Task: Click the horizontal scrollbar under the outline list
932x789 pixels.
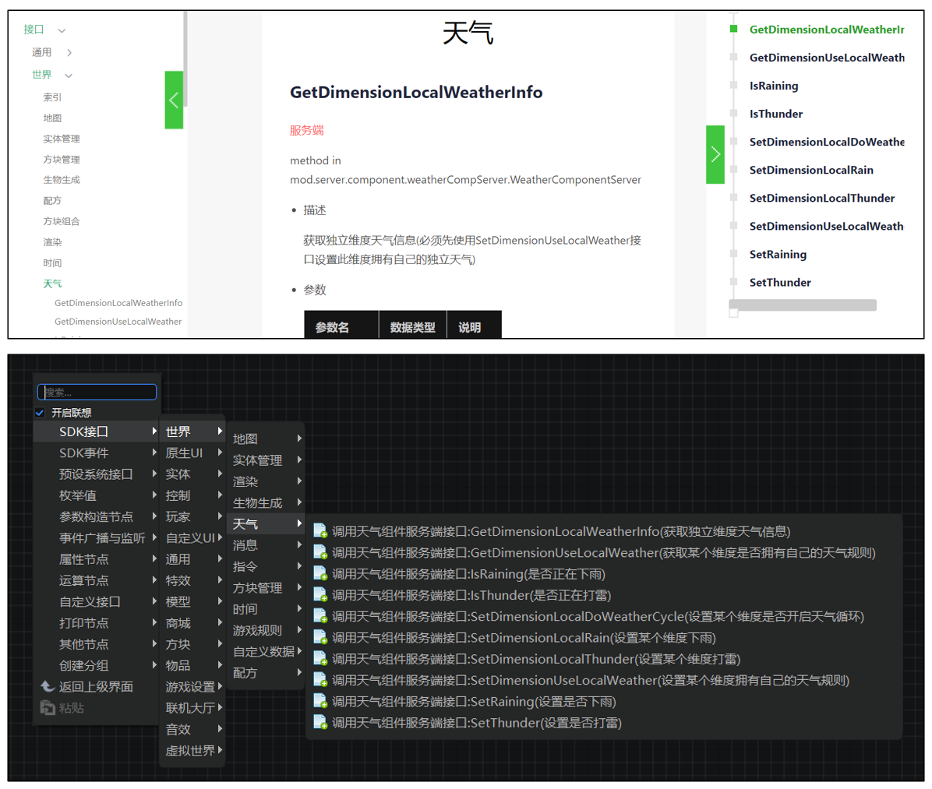Action: coord(803,305)
